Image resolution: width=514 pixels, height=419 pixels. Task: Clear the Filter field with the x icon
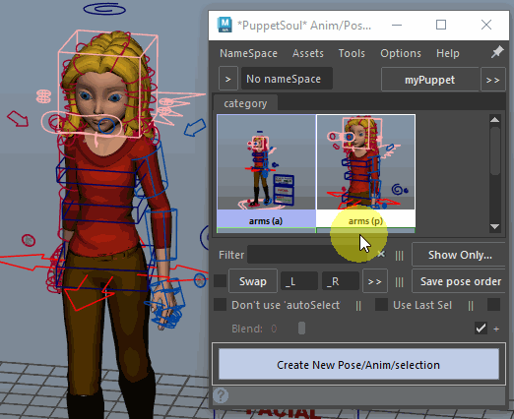coord(381,254)
